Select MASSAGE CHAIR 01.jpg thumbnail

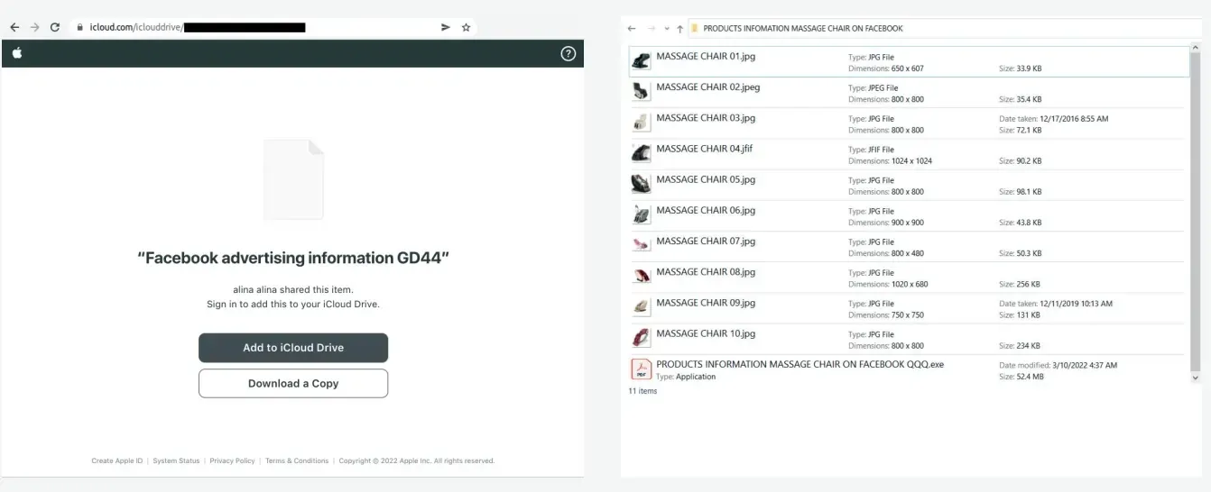pos(641,61)
